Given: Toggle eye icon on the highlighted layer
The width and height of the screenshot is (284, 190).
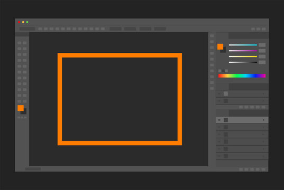Looking at the screenshot, I should (219, 120).
